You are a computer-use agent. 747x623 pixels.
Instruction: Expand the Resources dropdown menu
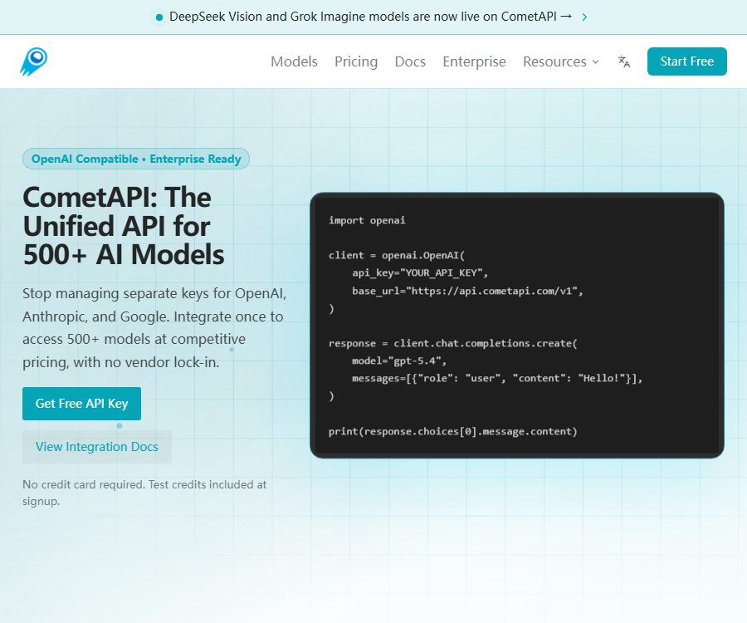(561, 61)
